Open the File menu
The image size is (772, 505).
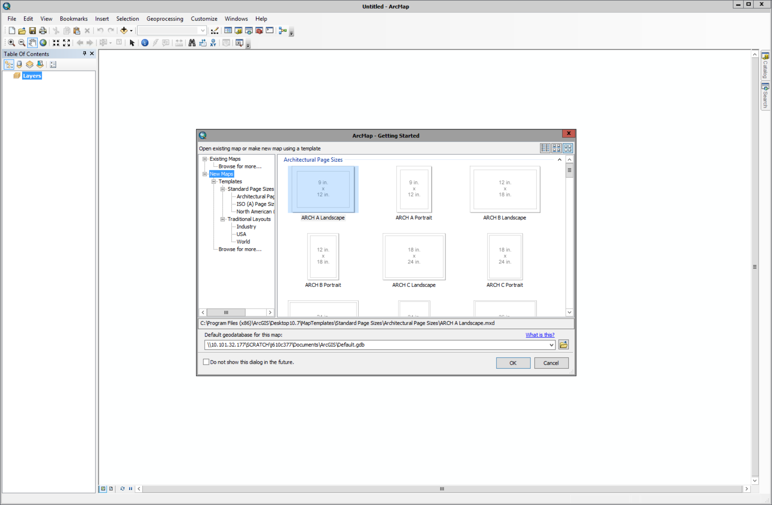pyautogui.click(x=12, y=18)
